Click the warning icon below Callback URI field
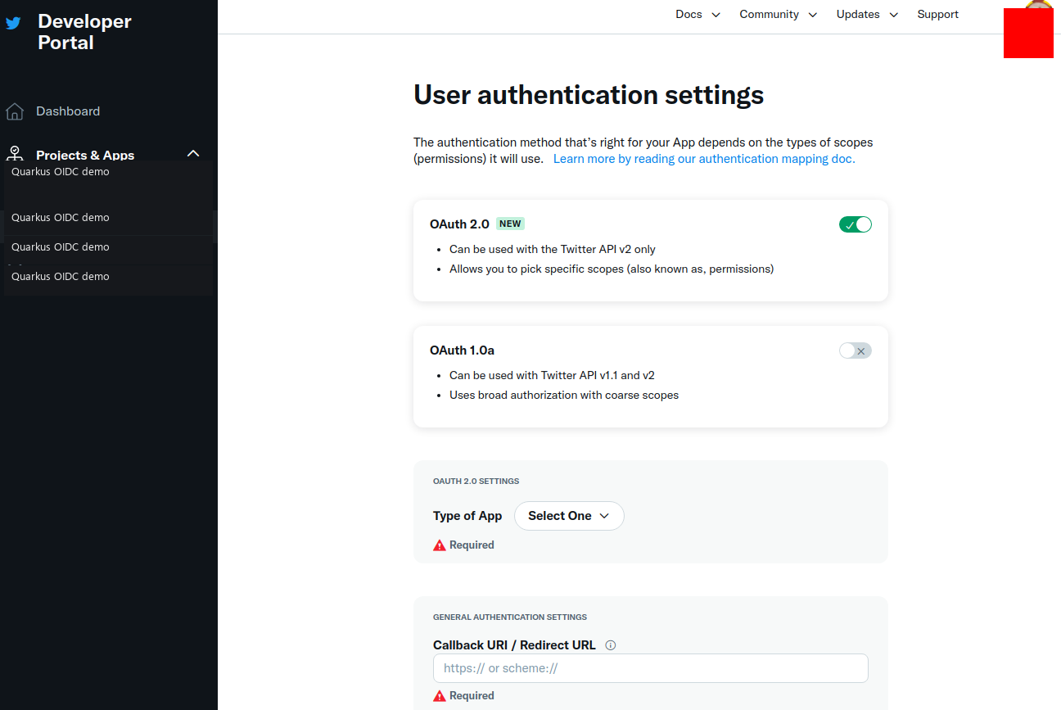The width and height of the screenshot is (1061, 710). click(440, 696)
